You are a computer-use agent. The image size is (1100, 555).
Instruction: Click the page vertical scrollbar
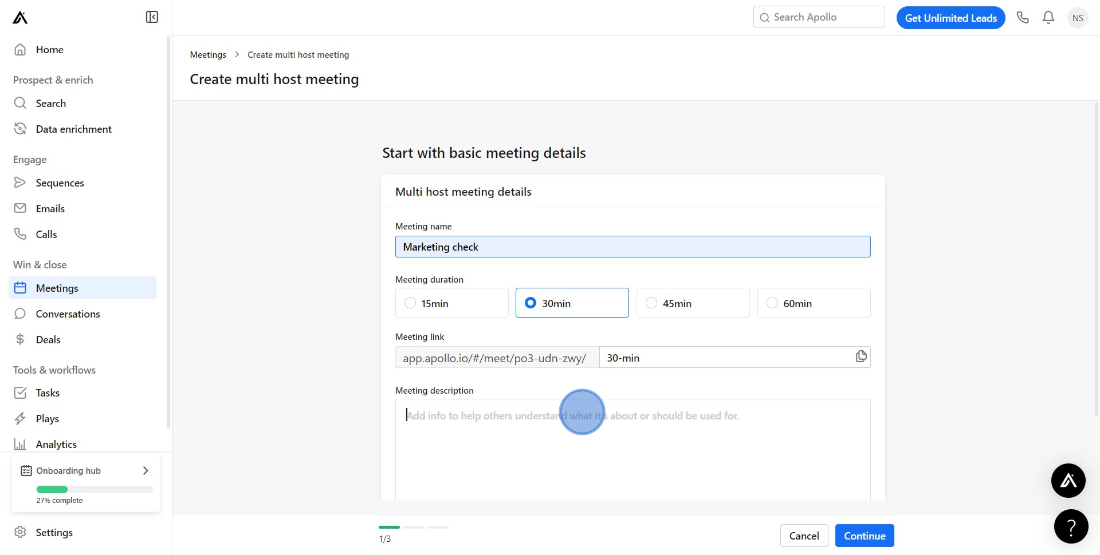[x=1096, y=259]
